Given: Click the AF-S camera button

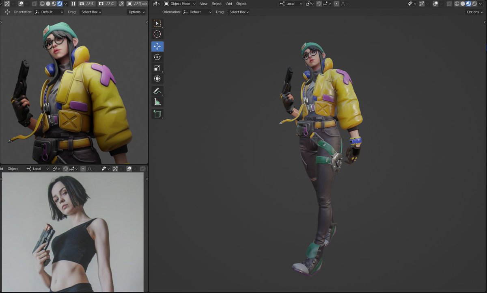Looking at the screenshot, I should (87, 4).
